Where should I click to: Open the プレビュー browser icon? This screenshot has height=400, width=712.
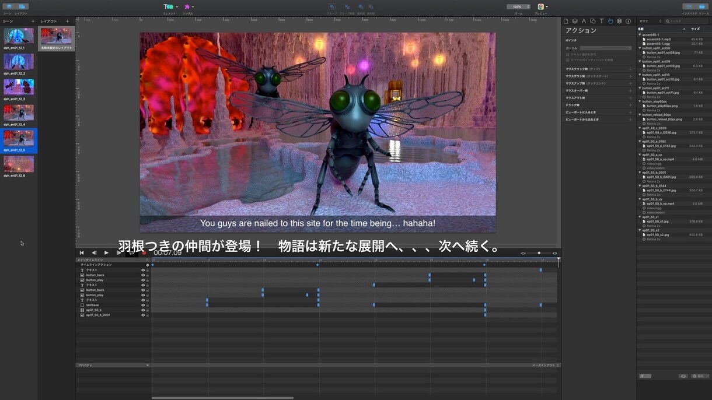coord(542,7)
